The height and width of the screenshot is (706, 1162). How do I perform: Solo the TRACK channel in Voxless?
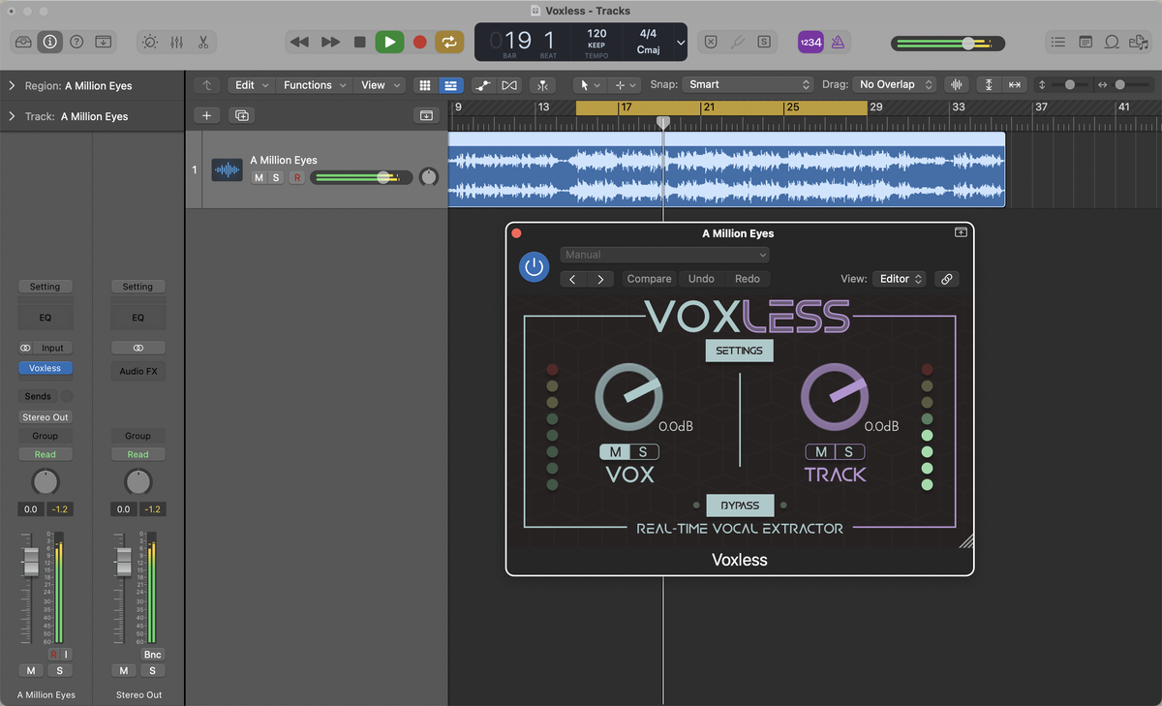(849, 452)
